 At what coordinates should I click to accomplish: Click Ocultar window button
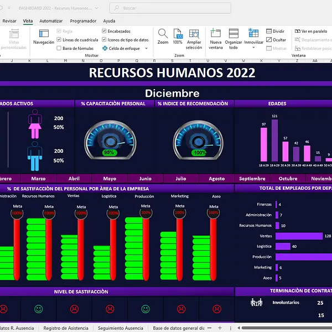[276, 40]
